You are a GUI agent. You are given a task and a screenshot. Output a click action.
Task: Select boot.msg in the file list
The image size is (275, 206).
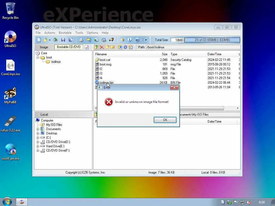105,64
